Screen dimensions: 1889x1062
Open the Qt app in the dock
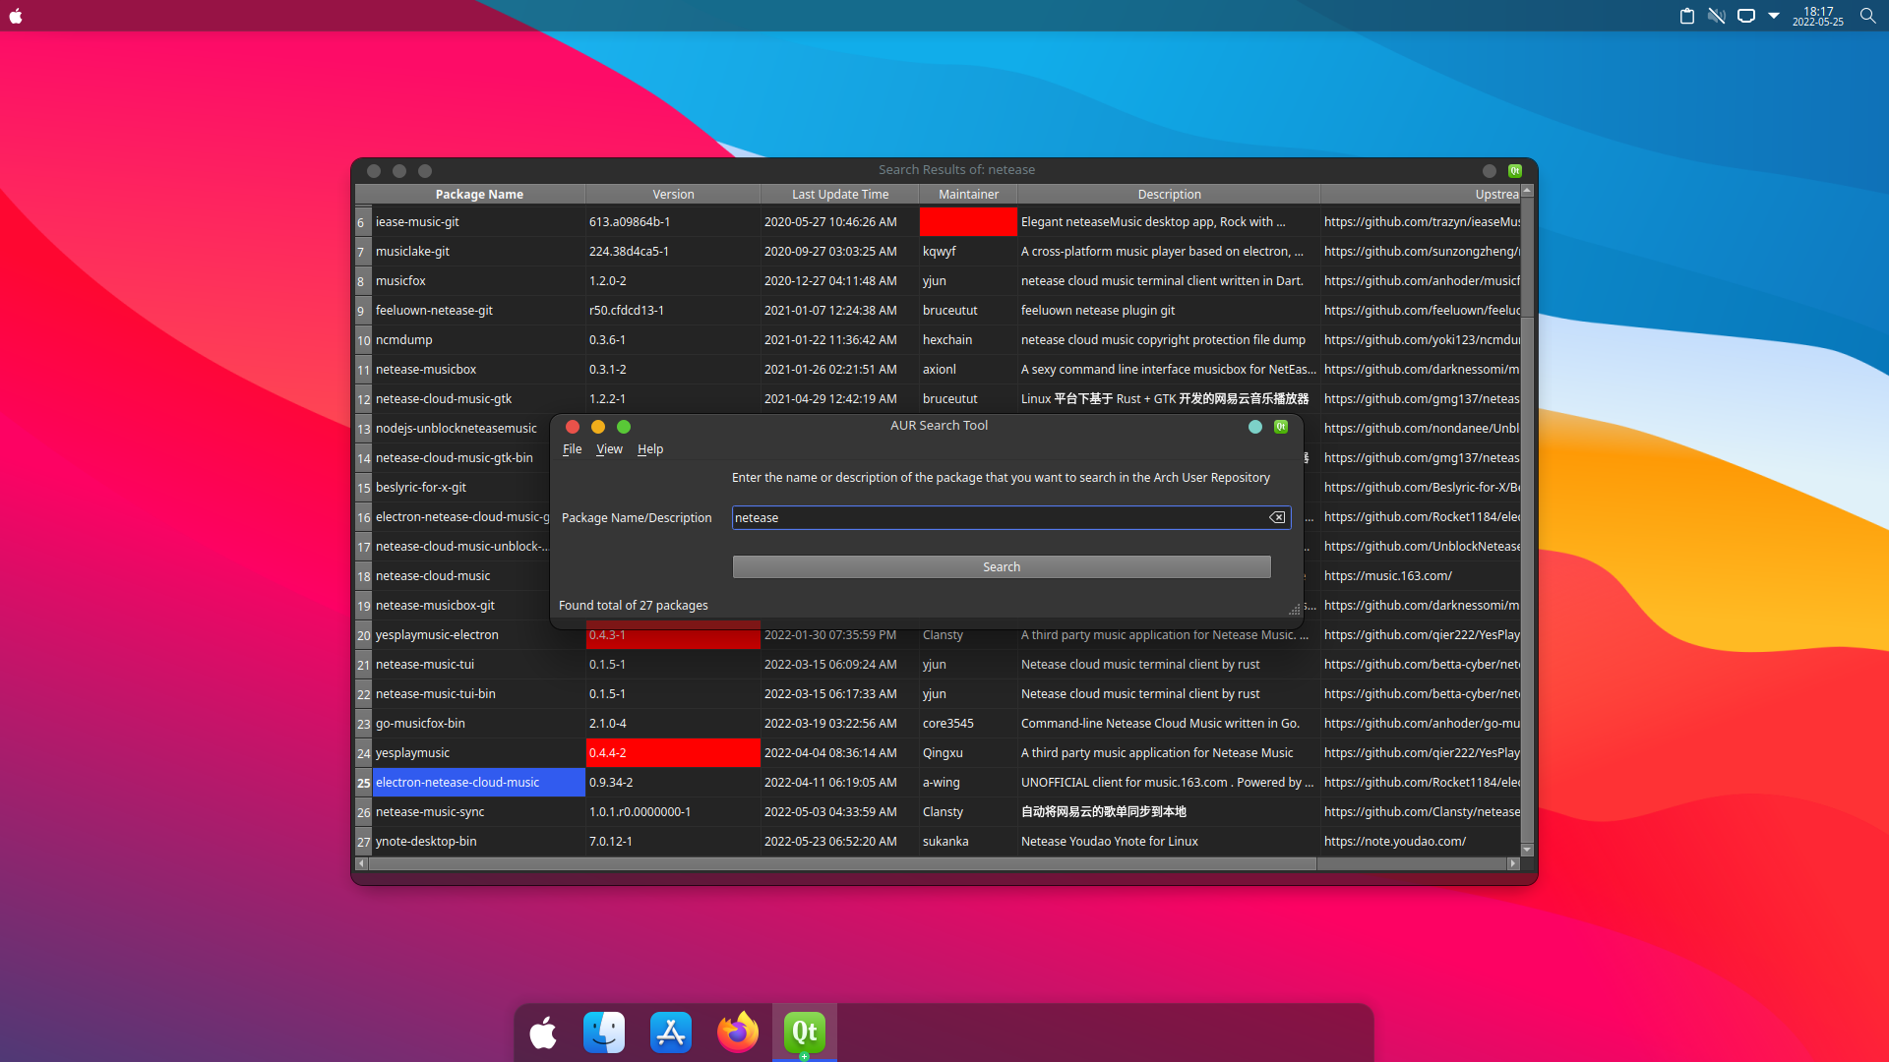pos(805,1032)
